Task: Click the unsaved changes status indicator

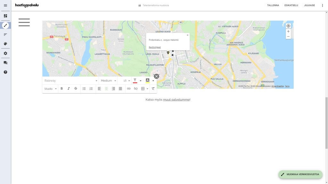Action: click(x=154, y=5)
